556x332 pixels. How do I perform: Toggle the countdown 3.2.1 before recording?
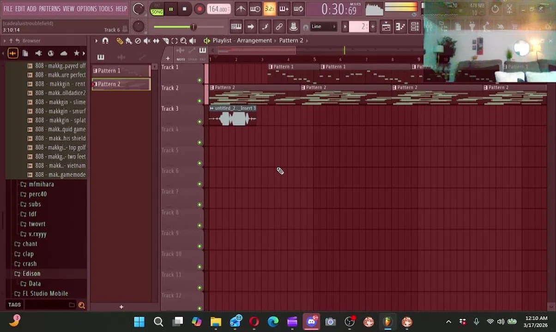pos(270,9)
